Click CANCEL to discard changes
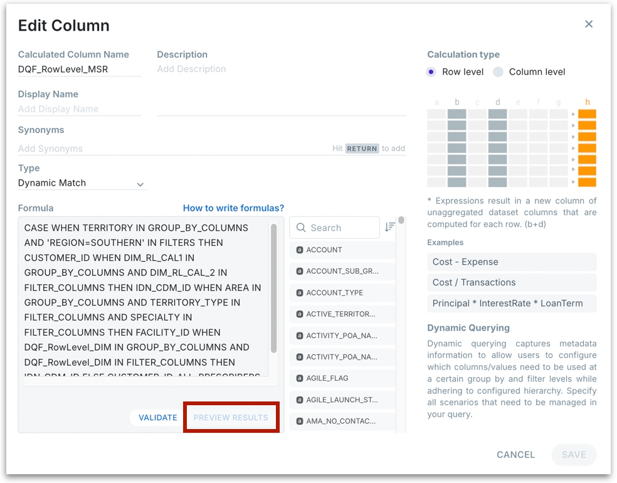This screenshot has height=483, width=617. [515, 455]
